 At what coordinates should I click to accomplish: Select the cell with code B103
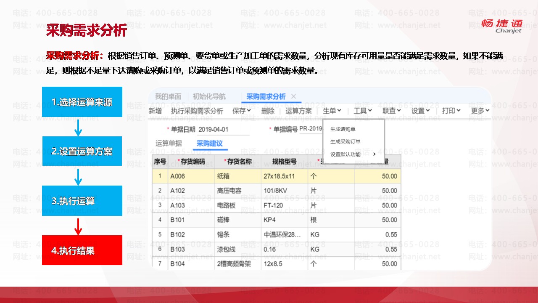point(191,249)
